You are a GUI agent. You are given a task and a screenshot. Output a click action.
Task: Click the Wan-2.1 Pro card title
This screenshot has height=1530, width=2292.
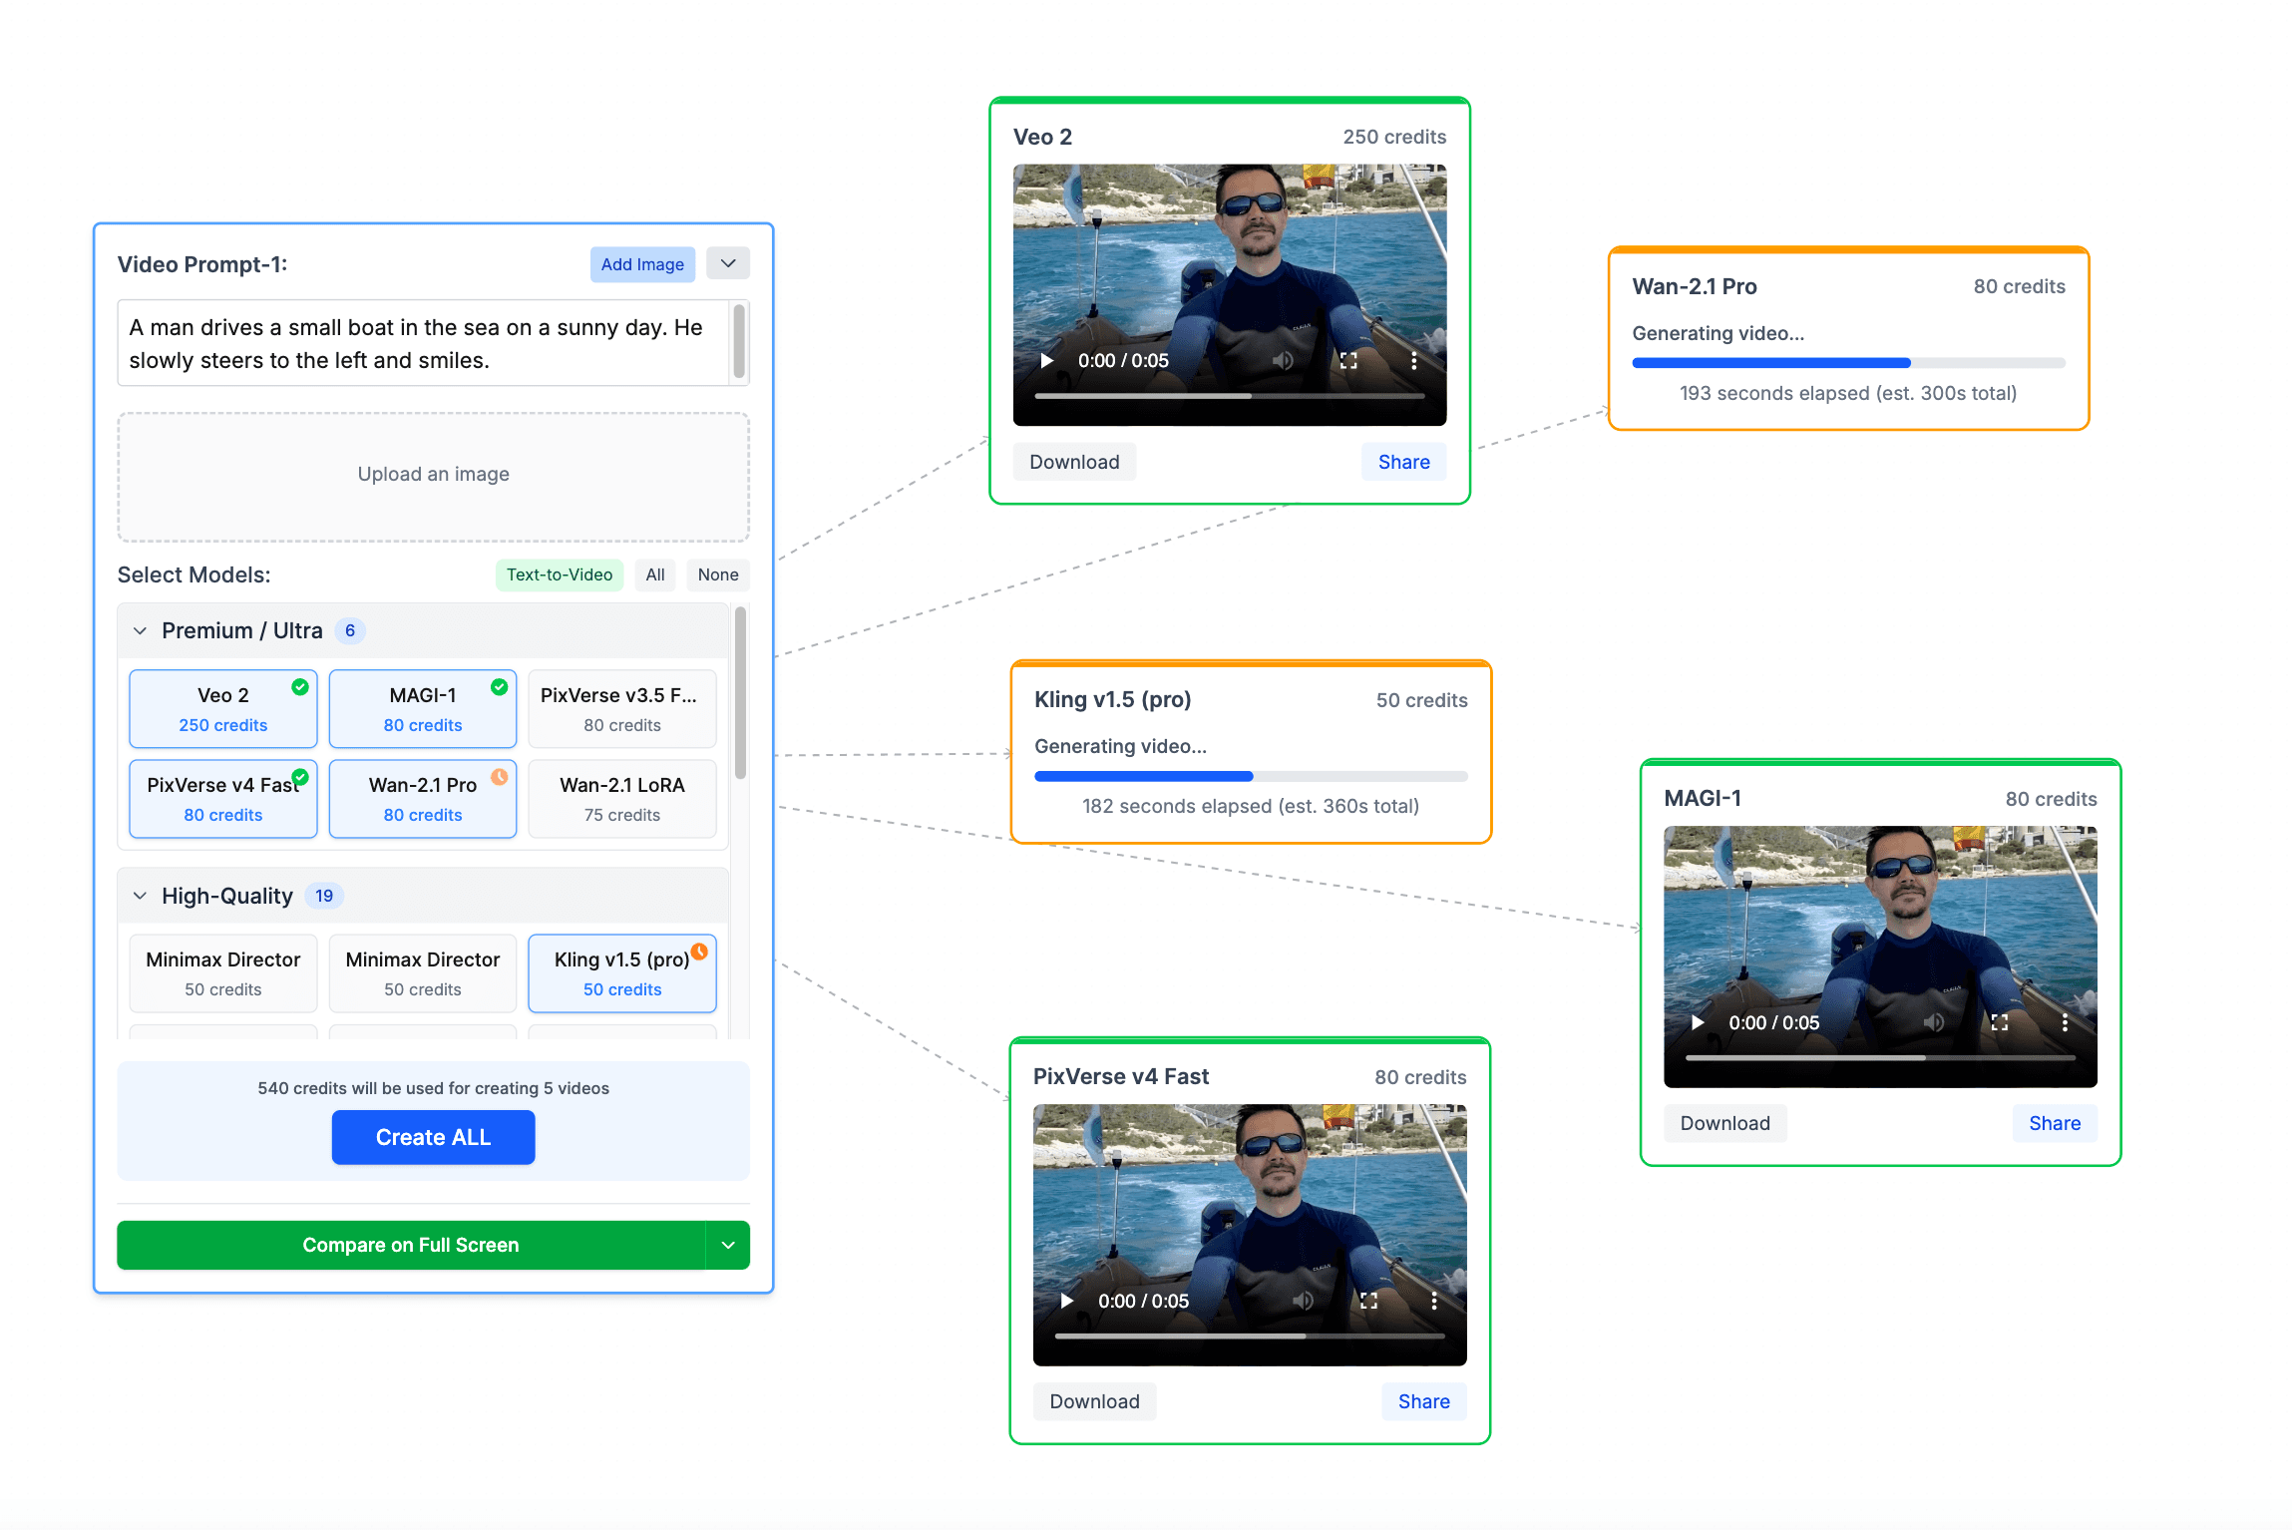pos(1695,286)
